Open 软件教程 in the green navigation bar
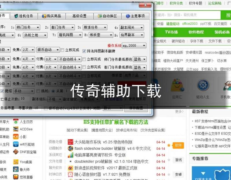231x180 pixels. click(196, 32)
